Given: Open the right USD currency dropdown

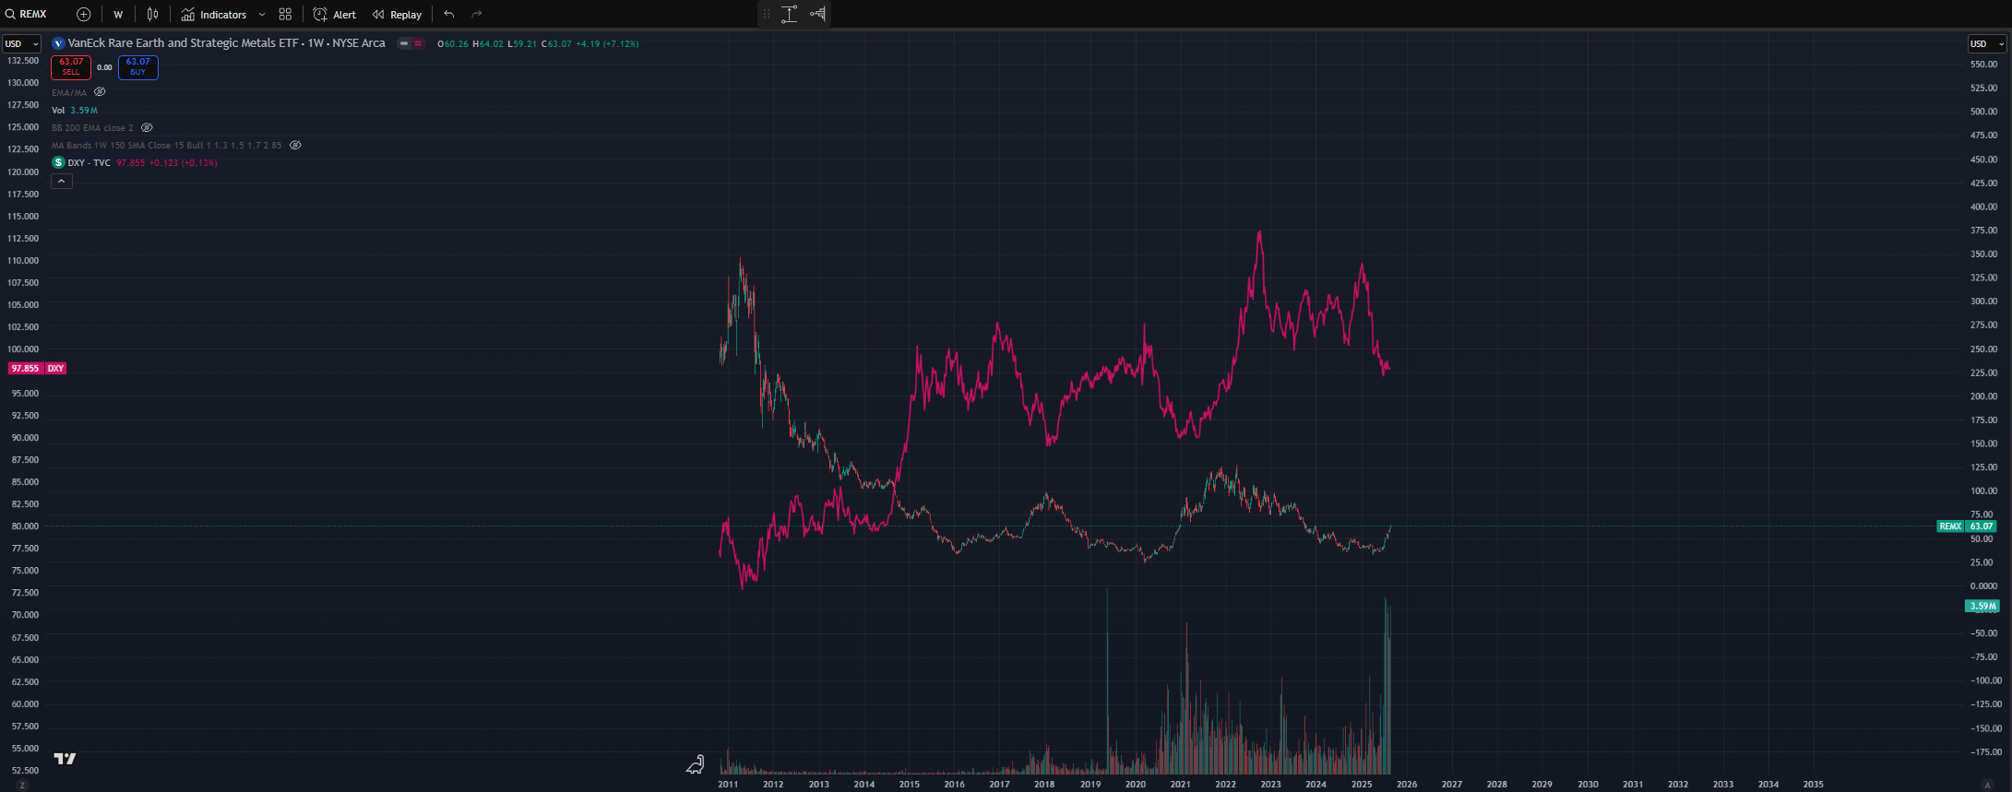Looking at the screenshot, I should (x=1986, y=43).
